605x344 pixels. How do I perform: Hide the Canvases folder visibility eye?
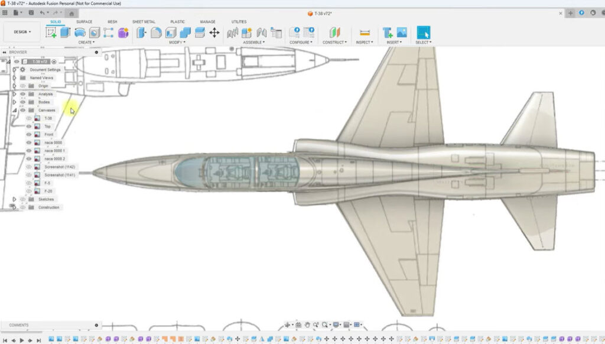point(23,110)
